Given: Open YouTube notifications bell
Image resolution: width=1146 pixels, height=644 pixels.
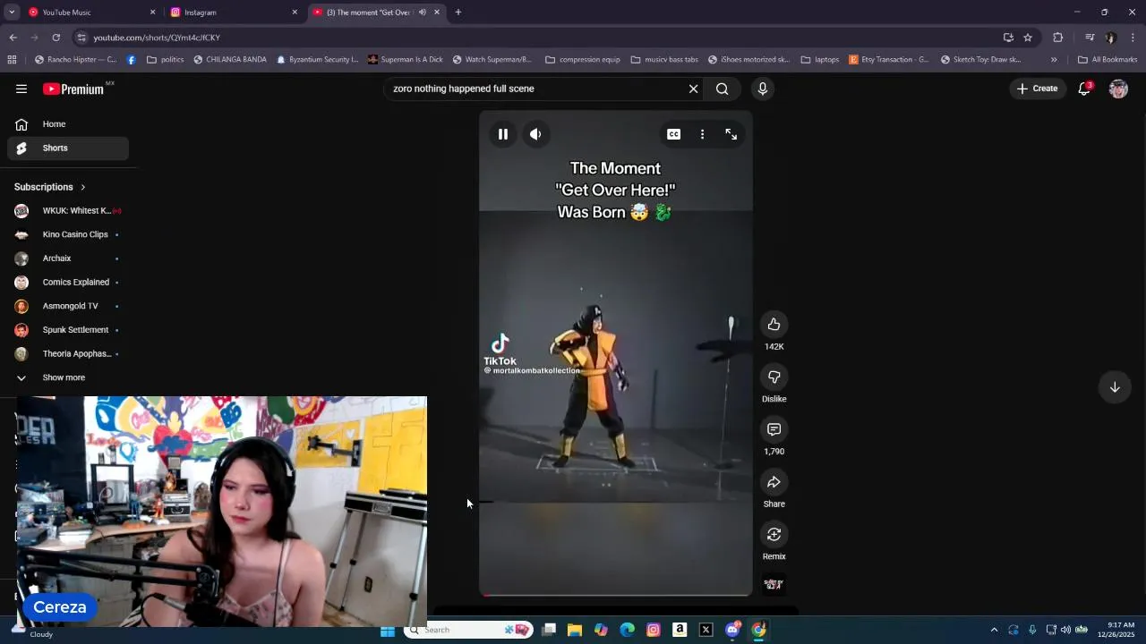Looking at the screenshot, I should (x=1084, y=89).
